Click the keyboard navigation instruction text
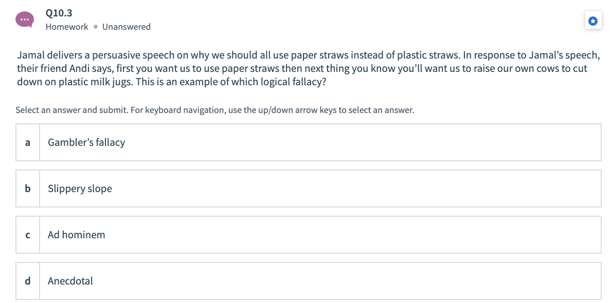Screen dimensions: 612x303 (214, 110)
